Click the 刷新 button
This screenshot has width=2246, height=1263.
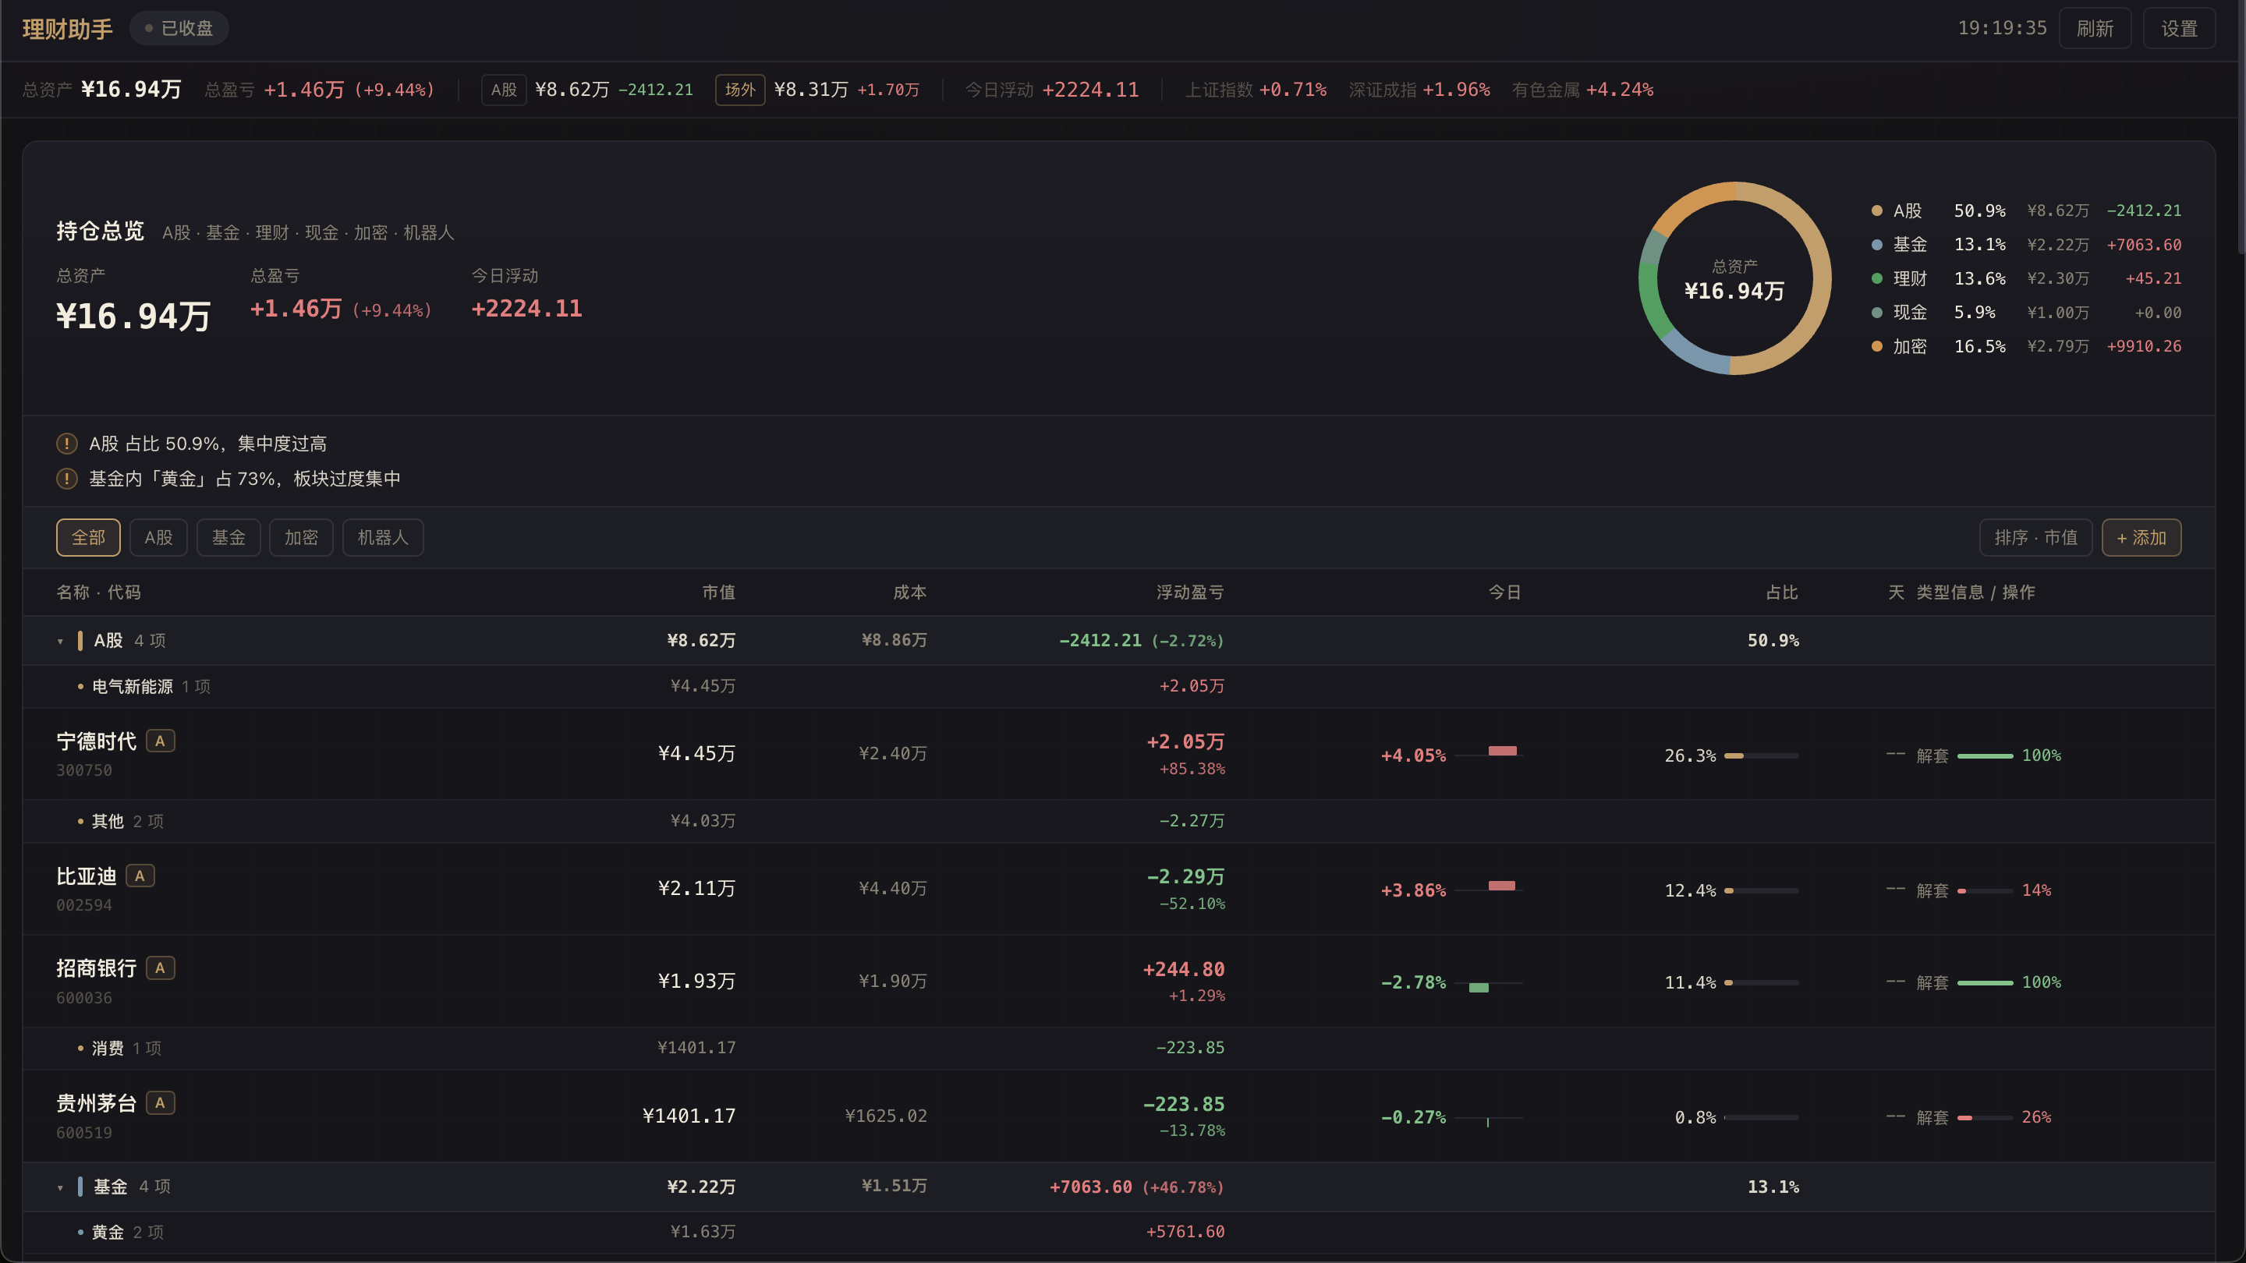(2094, 28)
